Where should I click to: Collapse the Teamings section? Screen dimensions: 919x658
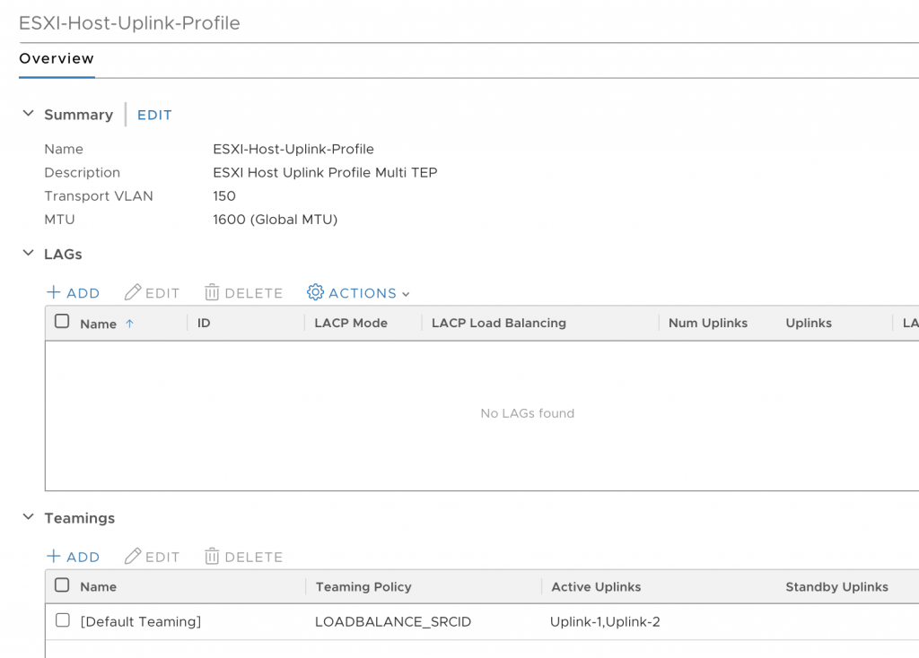pos(28,517)
